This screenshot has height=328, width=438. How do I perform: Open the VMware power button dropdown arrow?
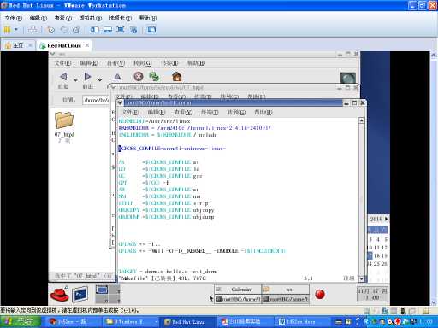(16, 29)
